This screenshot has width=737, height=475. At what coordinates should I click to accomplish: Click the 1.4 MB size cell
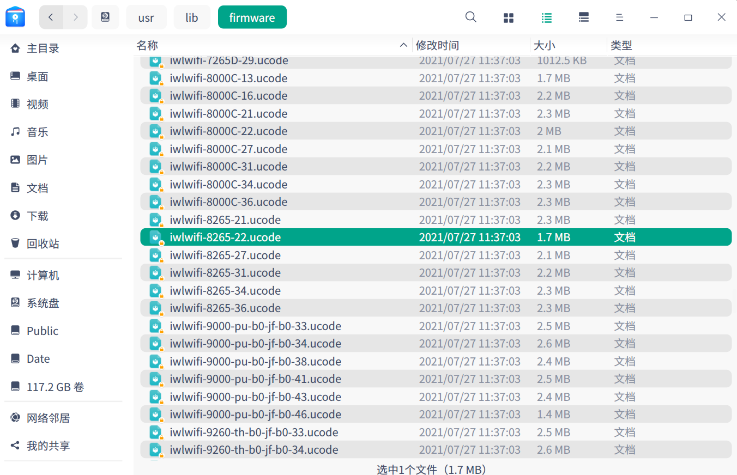(x=553, y=415)
